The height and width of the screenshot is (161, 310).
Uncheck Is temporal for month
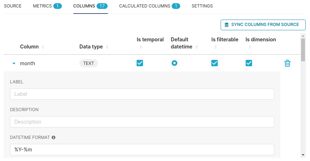tap(140, 63)
